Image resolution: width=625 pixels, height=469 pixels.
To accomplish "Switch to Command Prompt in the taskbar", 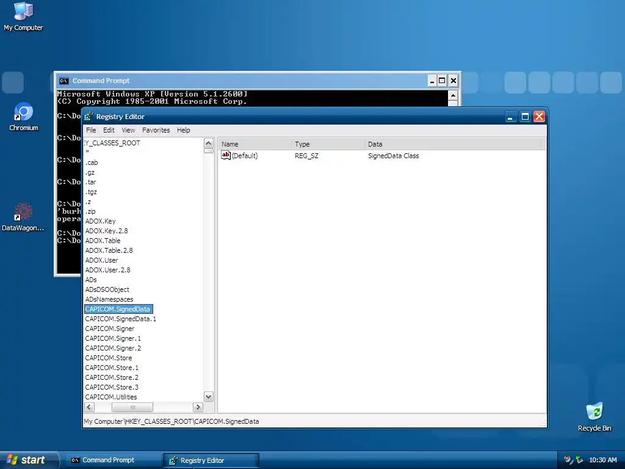I will pos(112,460).
